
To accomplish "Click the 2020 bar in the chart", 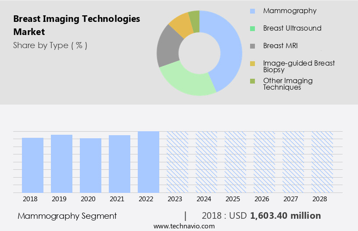I will [90, 165].
